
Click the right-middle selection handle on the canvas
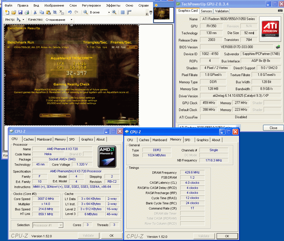tap(139, 75)
